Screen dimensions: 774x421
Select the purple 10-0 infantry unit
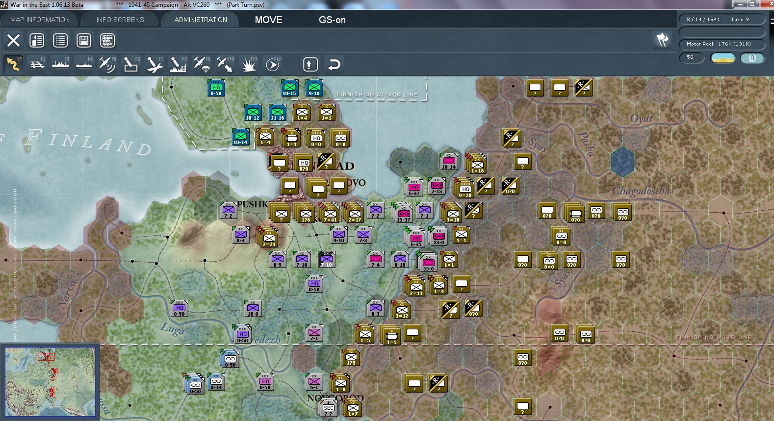253,309
